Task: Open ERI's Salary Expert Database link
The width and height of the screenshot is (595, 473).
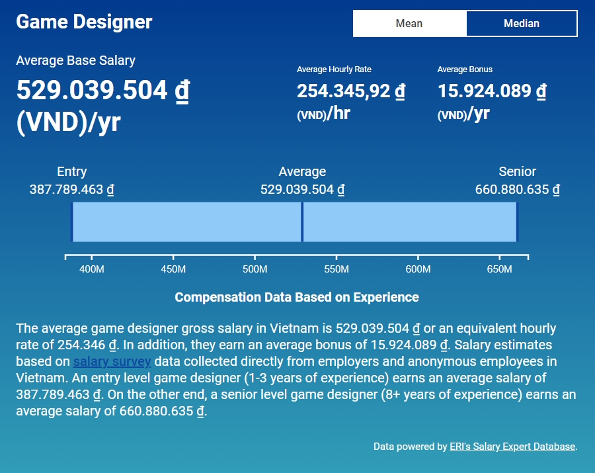Action: point(512,447)
